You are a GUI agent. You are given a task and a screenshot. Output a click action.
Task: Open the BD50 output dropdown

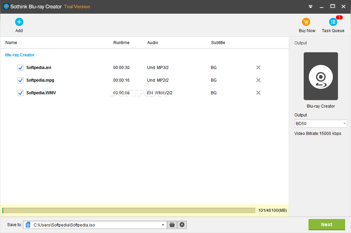(x=320, y=123)
